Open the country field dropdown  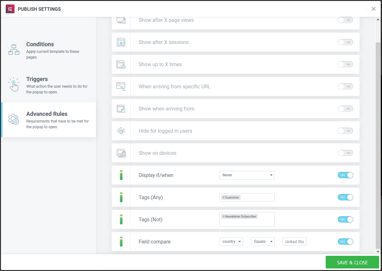coord(231,241)
